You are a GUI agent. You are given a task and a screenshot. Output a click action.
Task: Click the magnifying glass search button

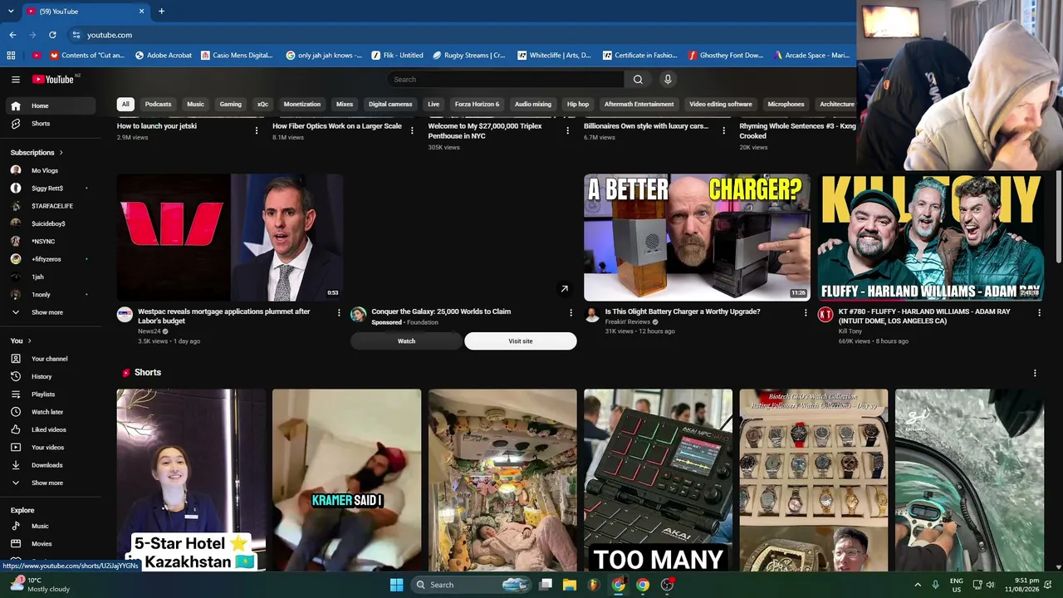click(x=638, y=79)
